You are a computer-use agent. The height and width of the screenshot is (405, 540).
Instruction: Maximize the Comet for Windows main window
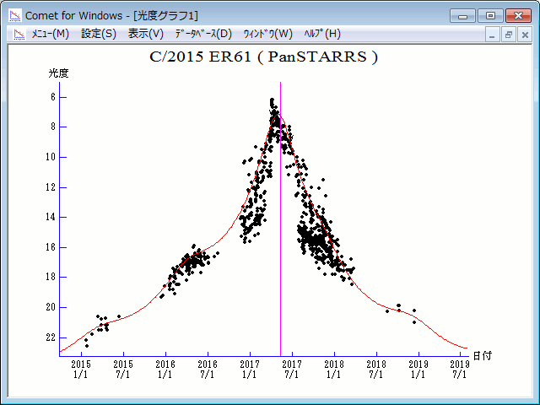pyautogui.click(x=490, y=16)
